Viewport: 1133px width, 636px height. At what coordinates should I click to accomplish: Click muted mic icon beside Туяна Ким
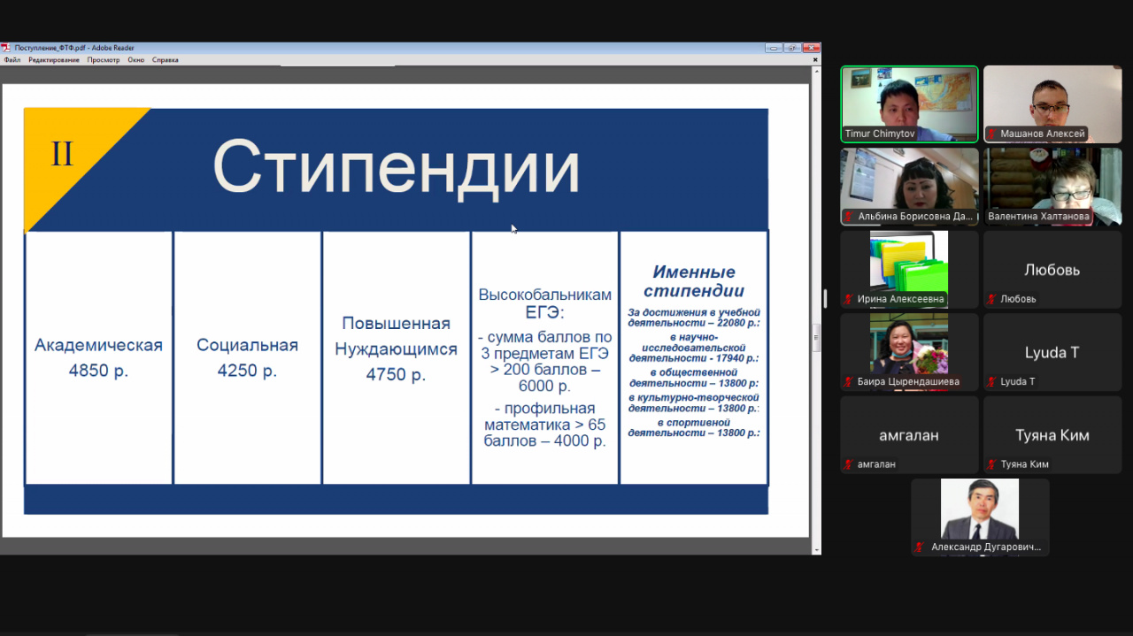click(992, 464)
